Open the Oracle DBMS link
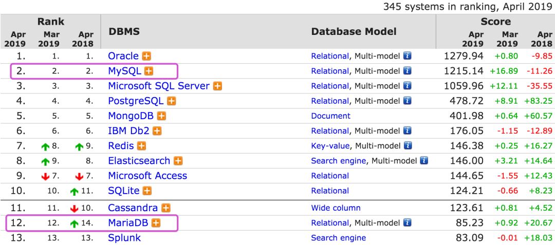The height and width of the screenshot is (245, 555). coord(123,56)
